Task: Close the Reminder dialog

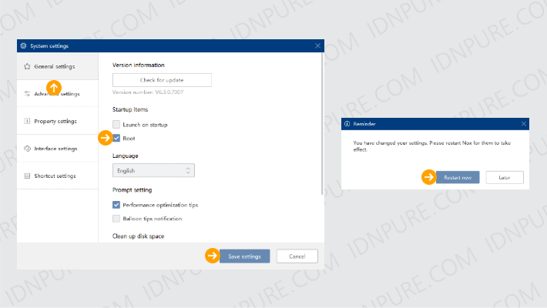Action: click(x=524, y=124)
